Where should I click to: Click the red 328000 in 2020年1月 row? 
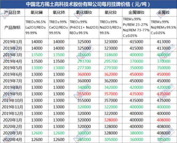(111, 120)
